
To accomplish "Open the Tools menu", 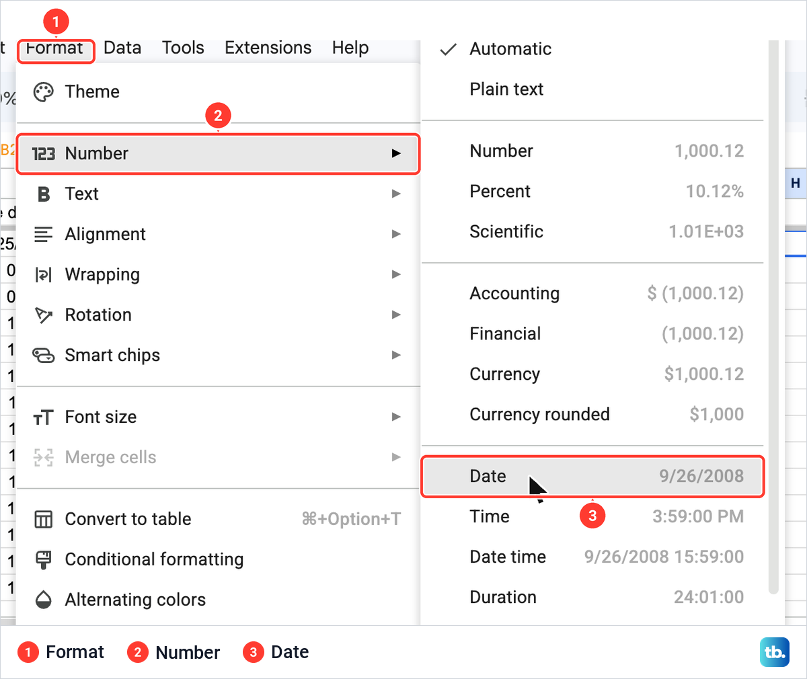I will click(183, 48).
